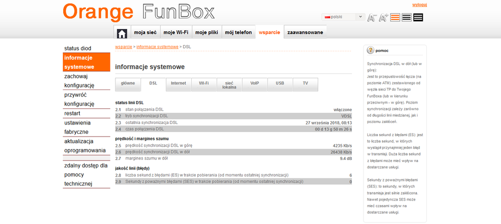This screenshot has height=224, width=501.
Task: Open the mój telefon menu
Action: [x=238, y=32]
